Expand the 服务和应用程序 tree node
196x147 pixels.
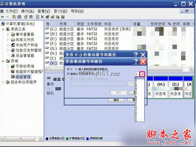point(3,82)
